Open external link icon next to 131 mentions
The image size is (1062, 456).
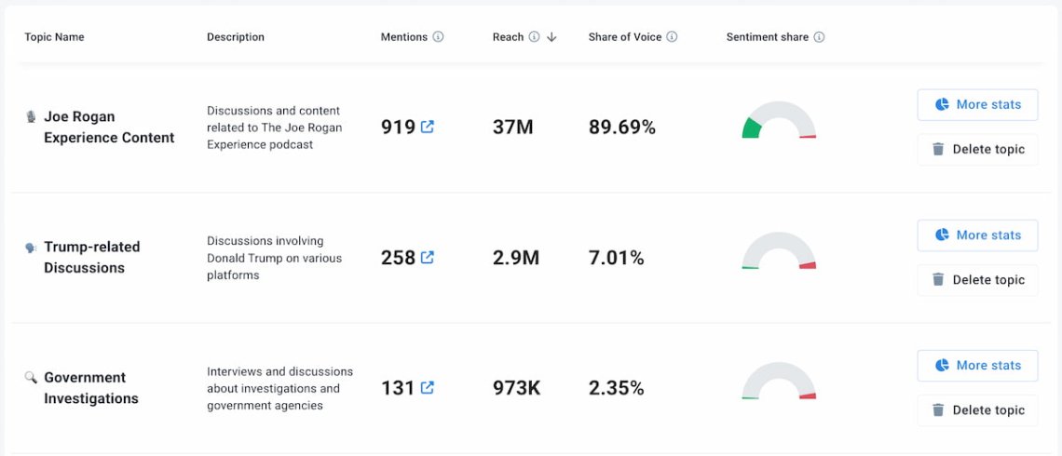click(427, 388)
